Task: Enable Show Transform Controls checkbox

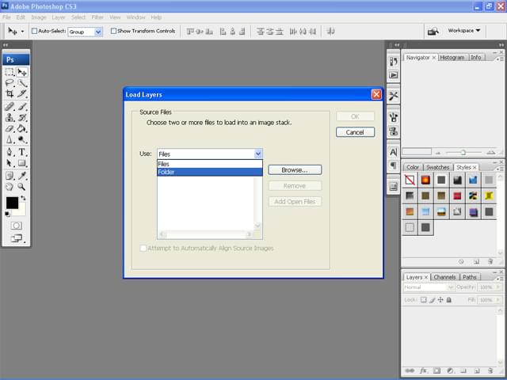Action: 113,31
